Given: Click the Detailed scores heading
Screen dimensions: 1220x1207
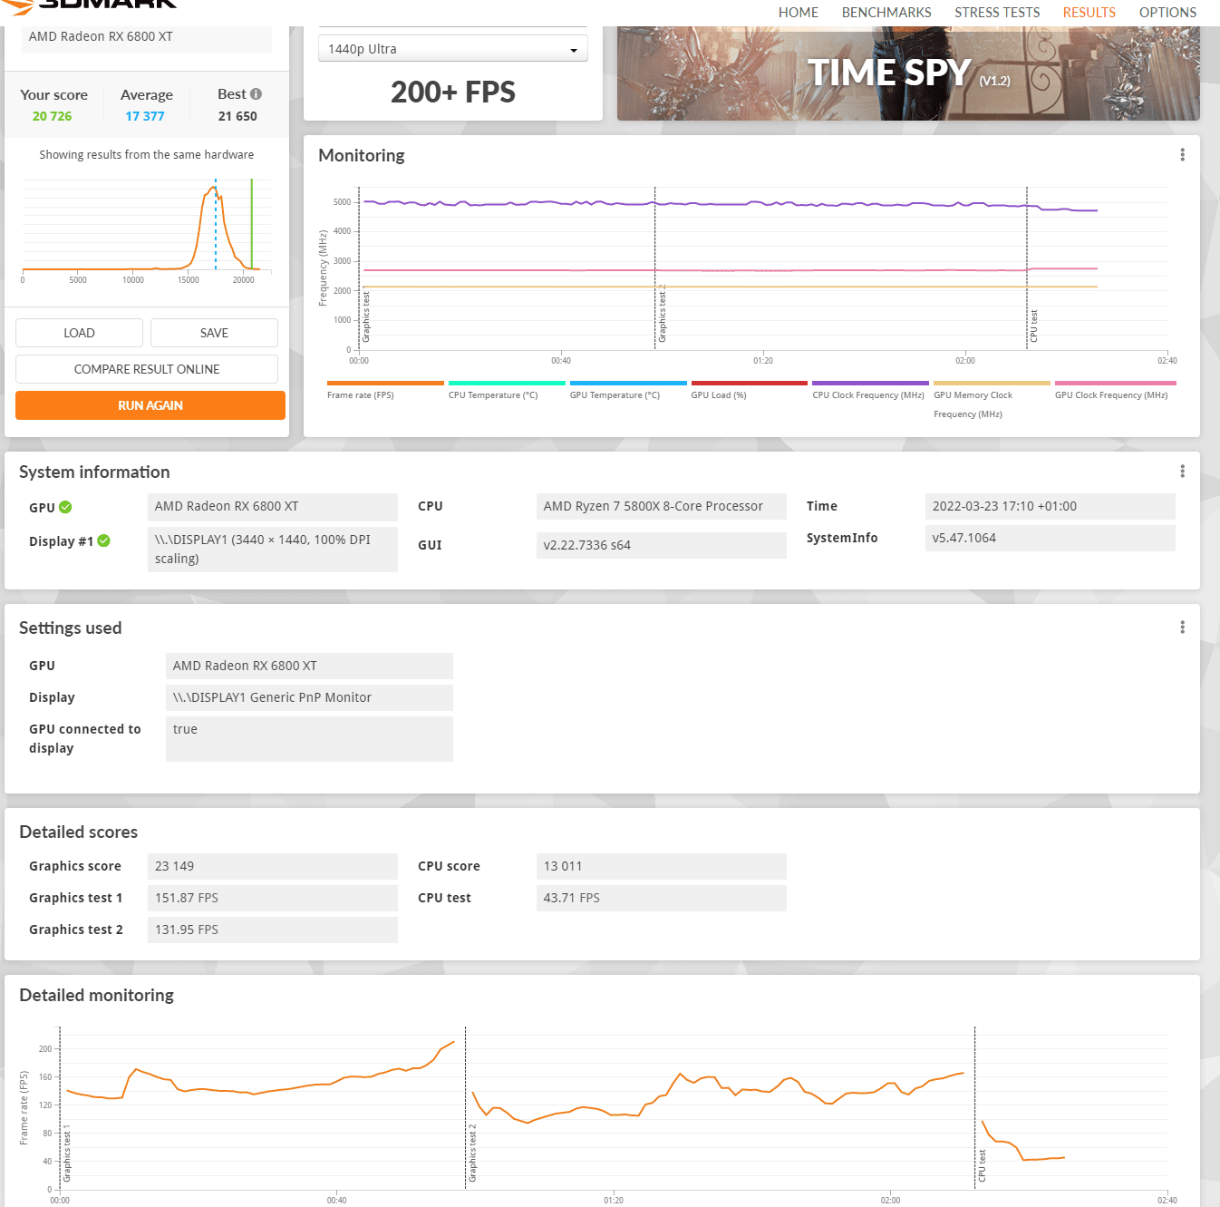Looking at the screenshot, I should pos(78,832).
